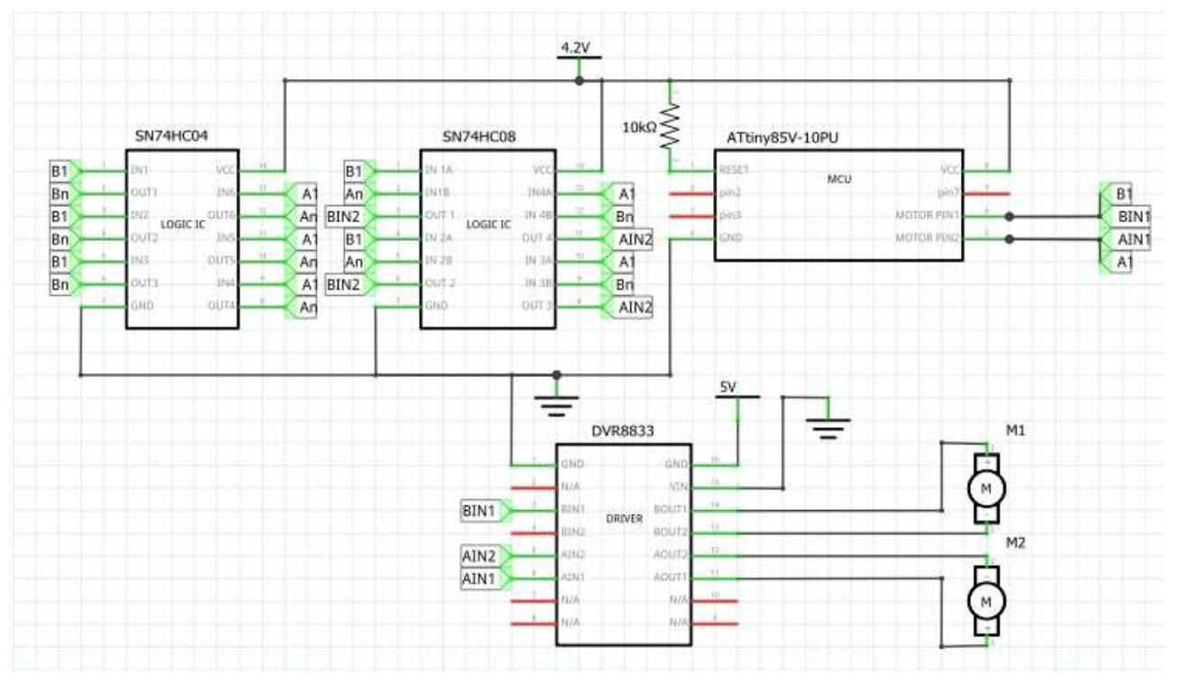
Task: Click the AIN1 net label beside DVR8833
Action: 485,578
